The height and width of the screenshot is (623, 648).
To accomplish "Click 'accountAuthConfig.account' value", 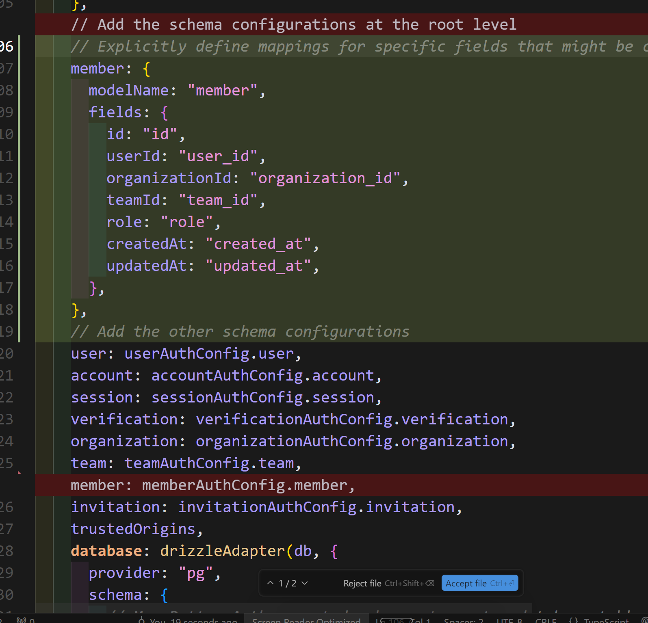I will (x=262, y=376).
